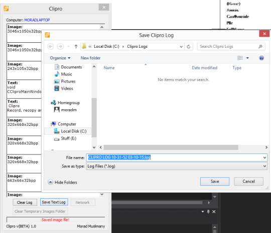Expand breadcrumb arrow after Local Disk (C:)
Viewport: 271px width, 233px height.
[x=123, y=46]
